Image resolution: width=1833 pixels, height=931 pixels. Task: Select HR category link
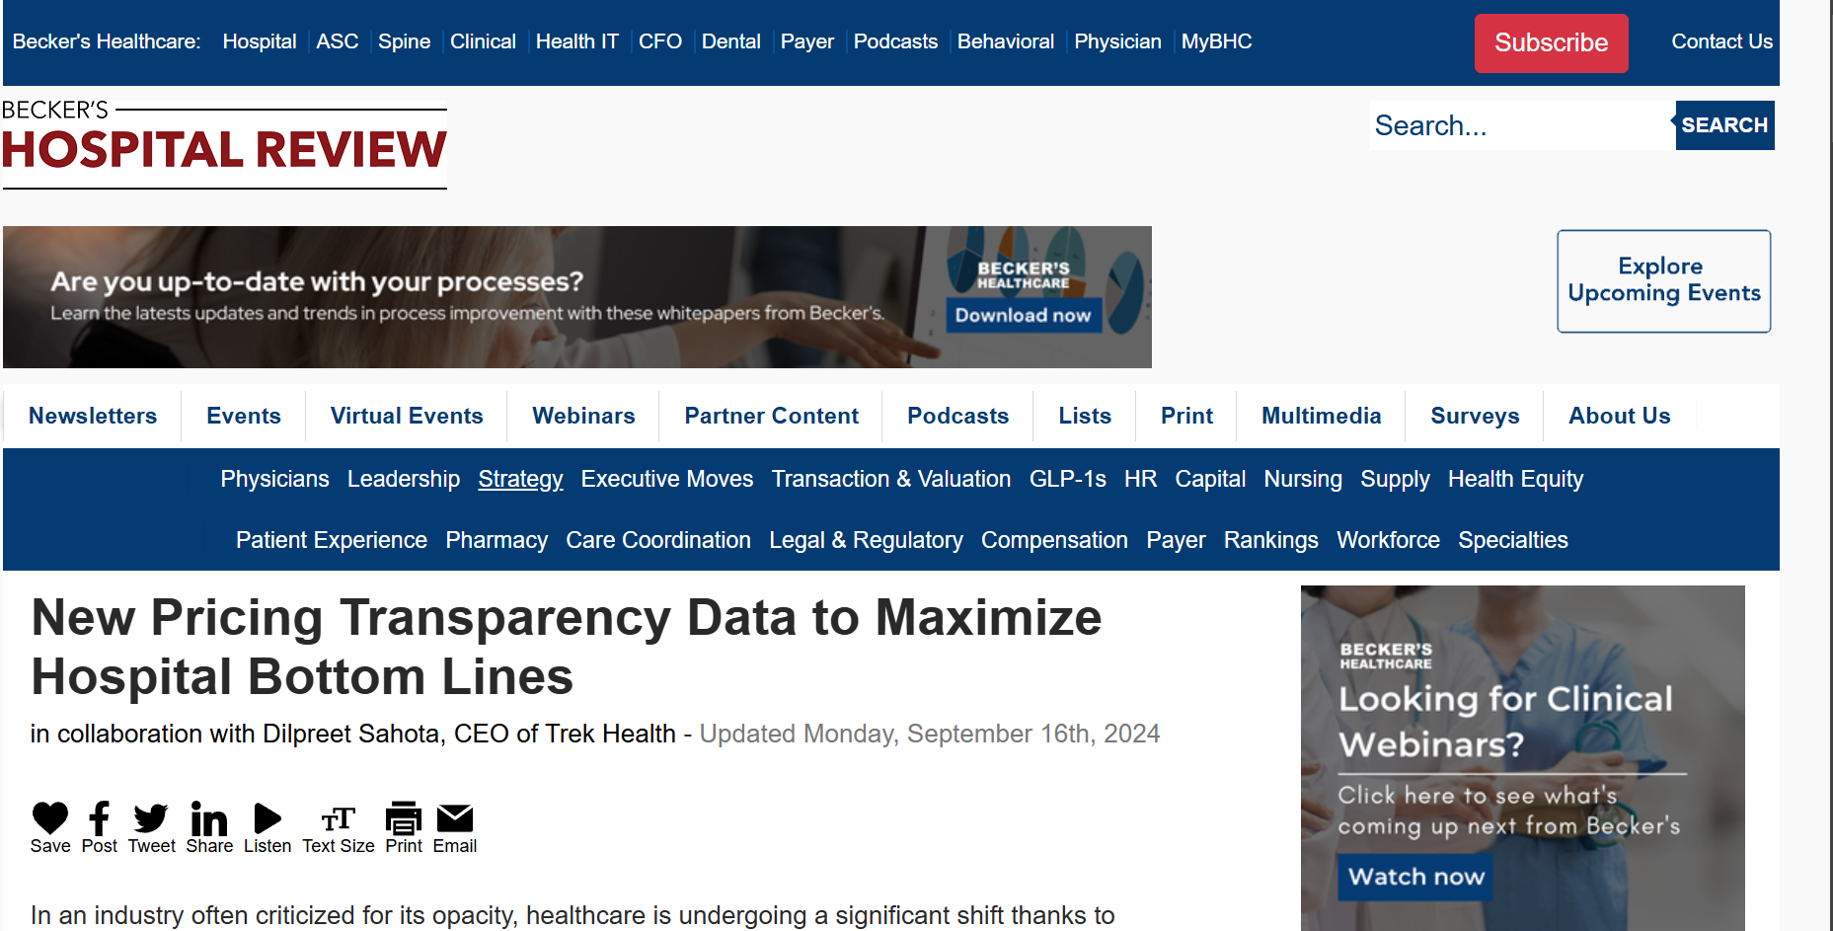[x=1140, y=479]
